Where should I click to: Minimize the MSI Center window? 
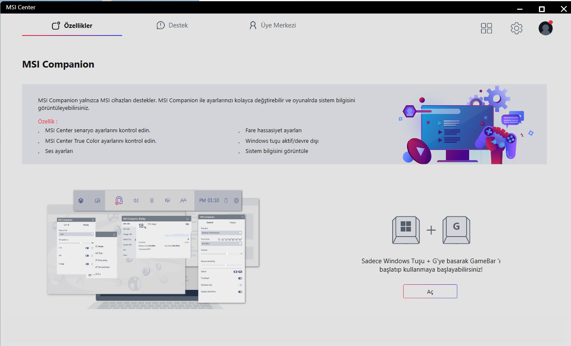[520, 8]
